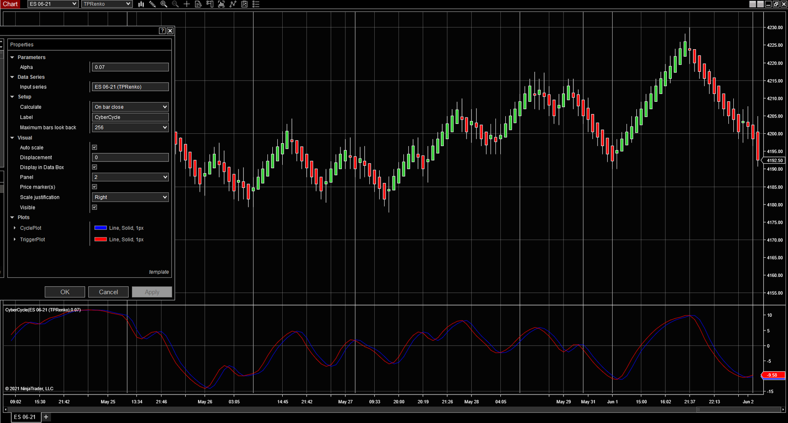Click the zoom out magnifier icon

pyautogui.click(x=175, y=4)
